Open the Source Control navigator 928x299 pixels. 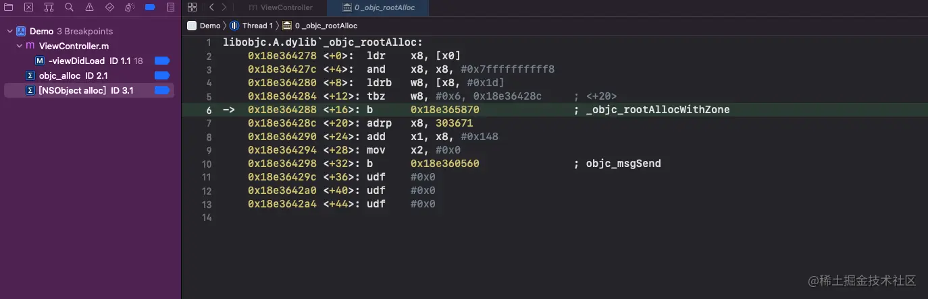coord(28,7)
